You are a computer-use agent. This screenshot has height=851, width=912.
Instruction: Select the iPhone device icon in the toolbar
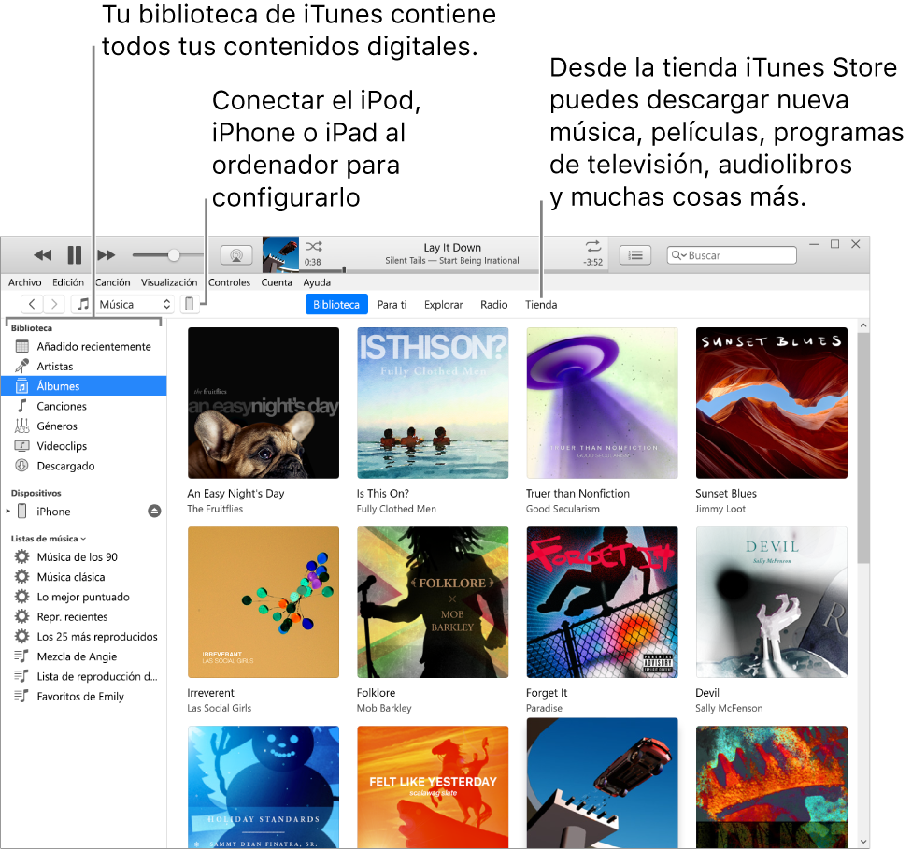(x=190, y=303)
